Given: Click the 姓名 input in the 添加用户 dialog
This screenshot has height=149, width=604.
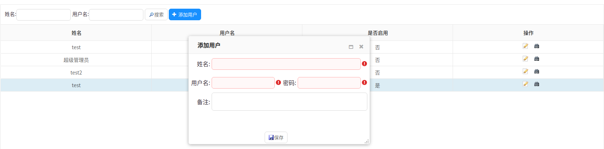Looking at the screenshot, I should 286,64.
